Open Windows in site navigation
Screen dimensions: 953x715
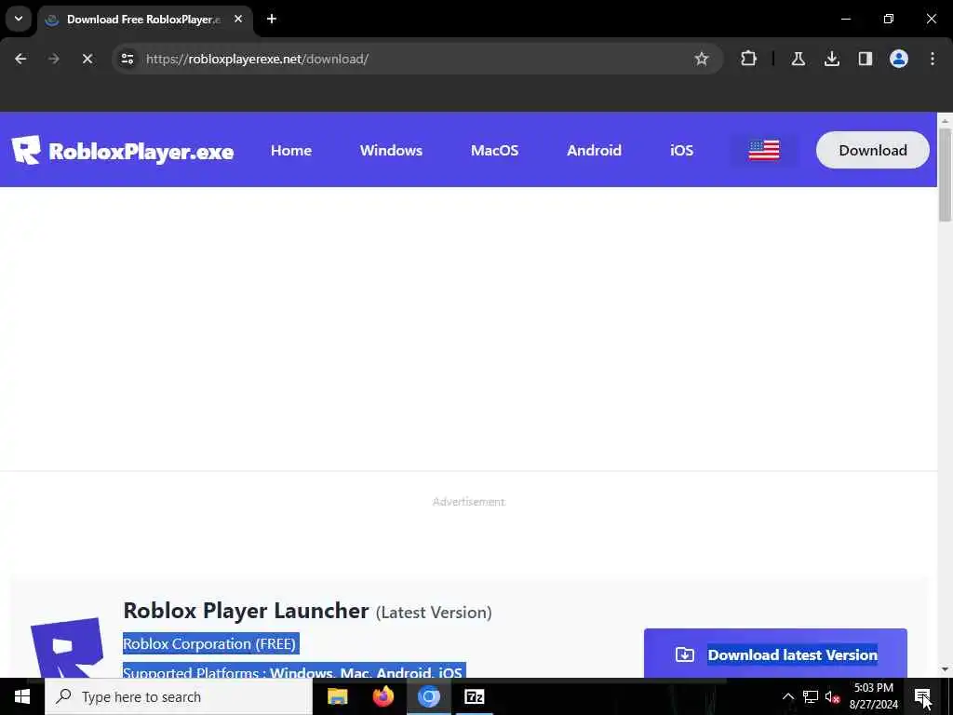coord(391,150)
